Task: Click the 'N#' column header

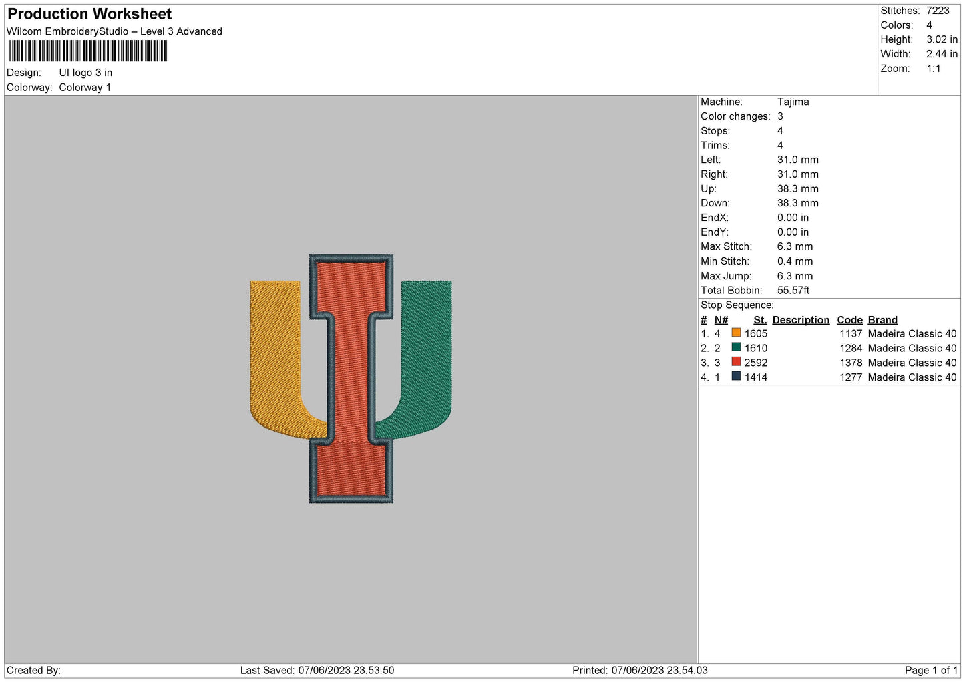Action: (721, 320)
